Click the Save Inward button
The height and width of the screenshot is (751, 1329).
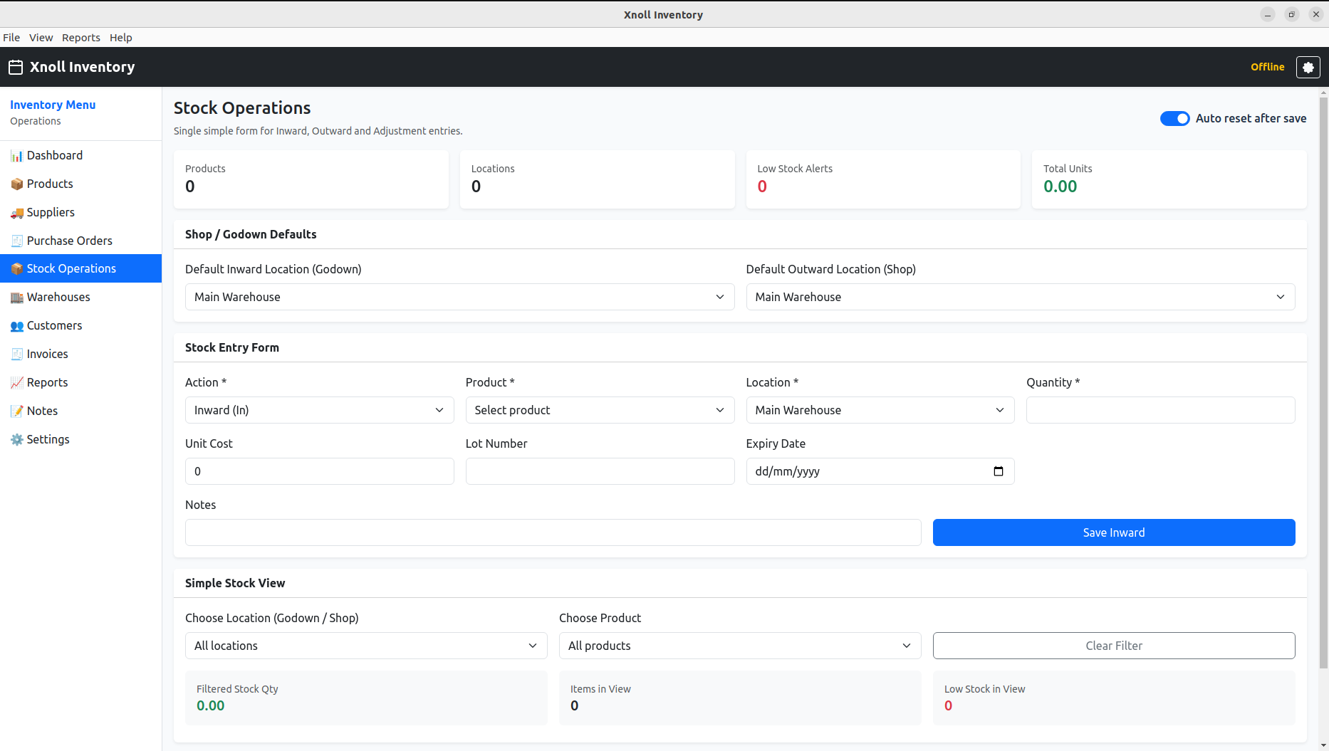pyautogui.click(x=1113, y=532)
